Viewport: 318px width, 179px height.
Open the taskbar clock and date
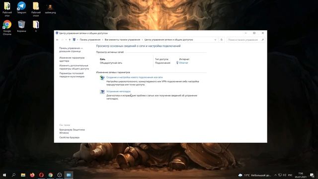[301, 175]
